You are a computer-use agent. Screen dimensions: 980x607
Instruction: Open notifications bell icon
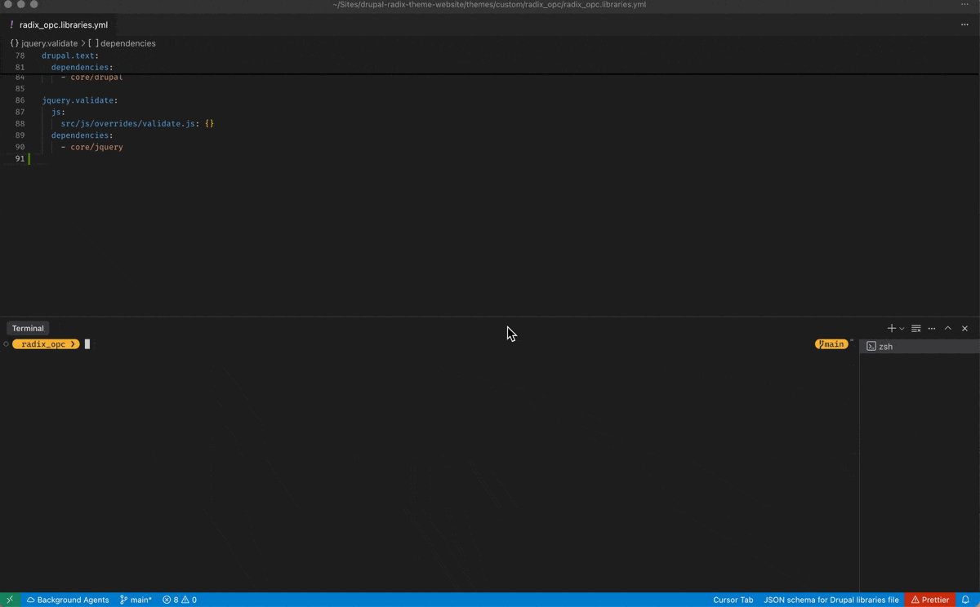[x=965, y=600]
